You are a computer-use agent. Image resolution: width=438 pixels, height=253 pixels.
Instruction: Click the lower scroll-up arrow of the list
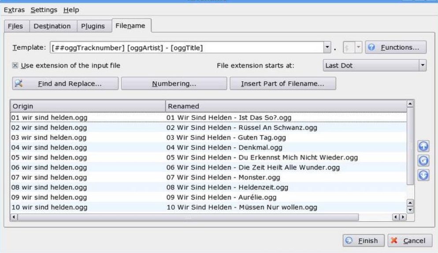point(410,203)
